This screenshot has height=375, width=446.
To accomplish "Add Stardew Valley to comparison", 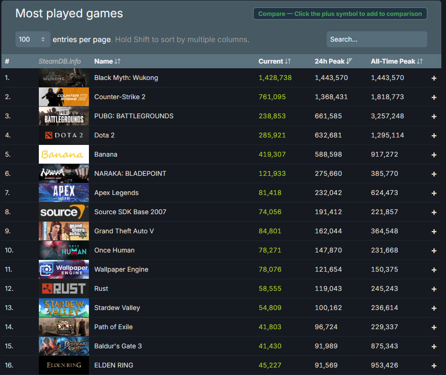I will click(434, 308).
